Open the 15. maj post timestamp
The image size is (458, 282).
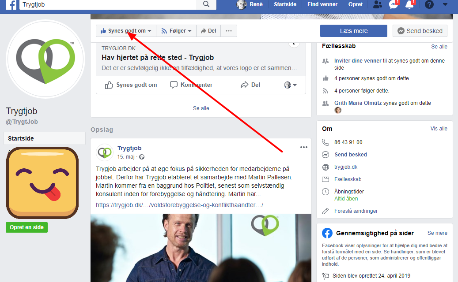coord(126,157)
